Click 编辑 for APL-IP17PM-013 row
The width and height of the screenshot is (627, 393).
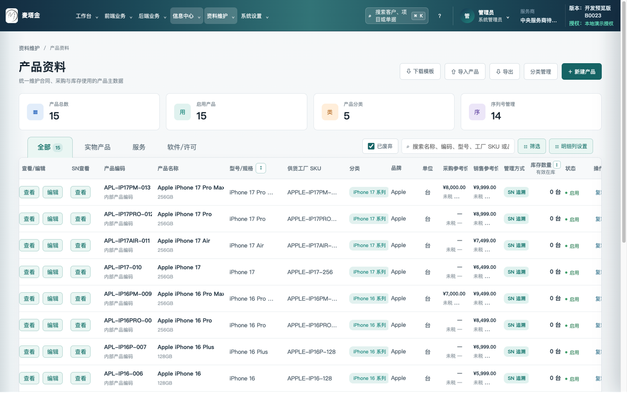tap(53, 192)
